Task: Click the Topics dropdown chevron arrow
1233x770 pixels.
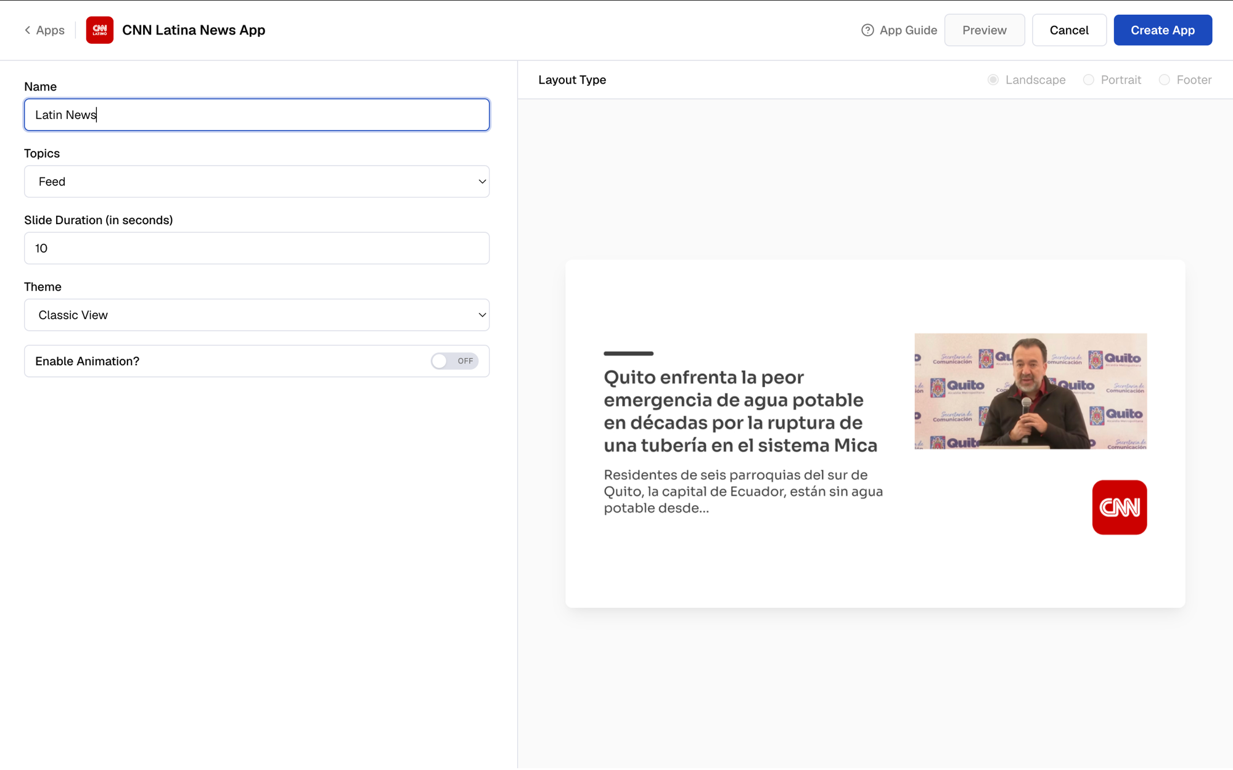Action: [482, 182]
